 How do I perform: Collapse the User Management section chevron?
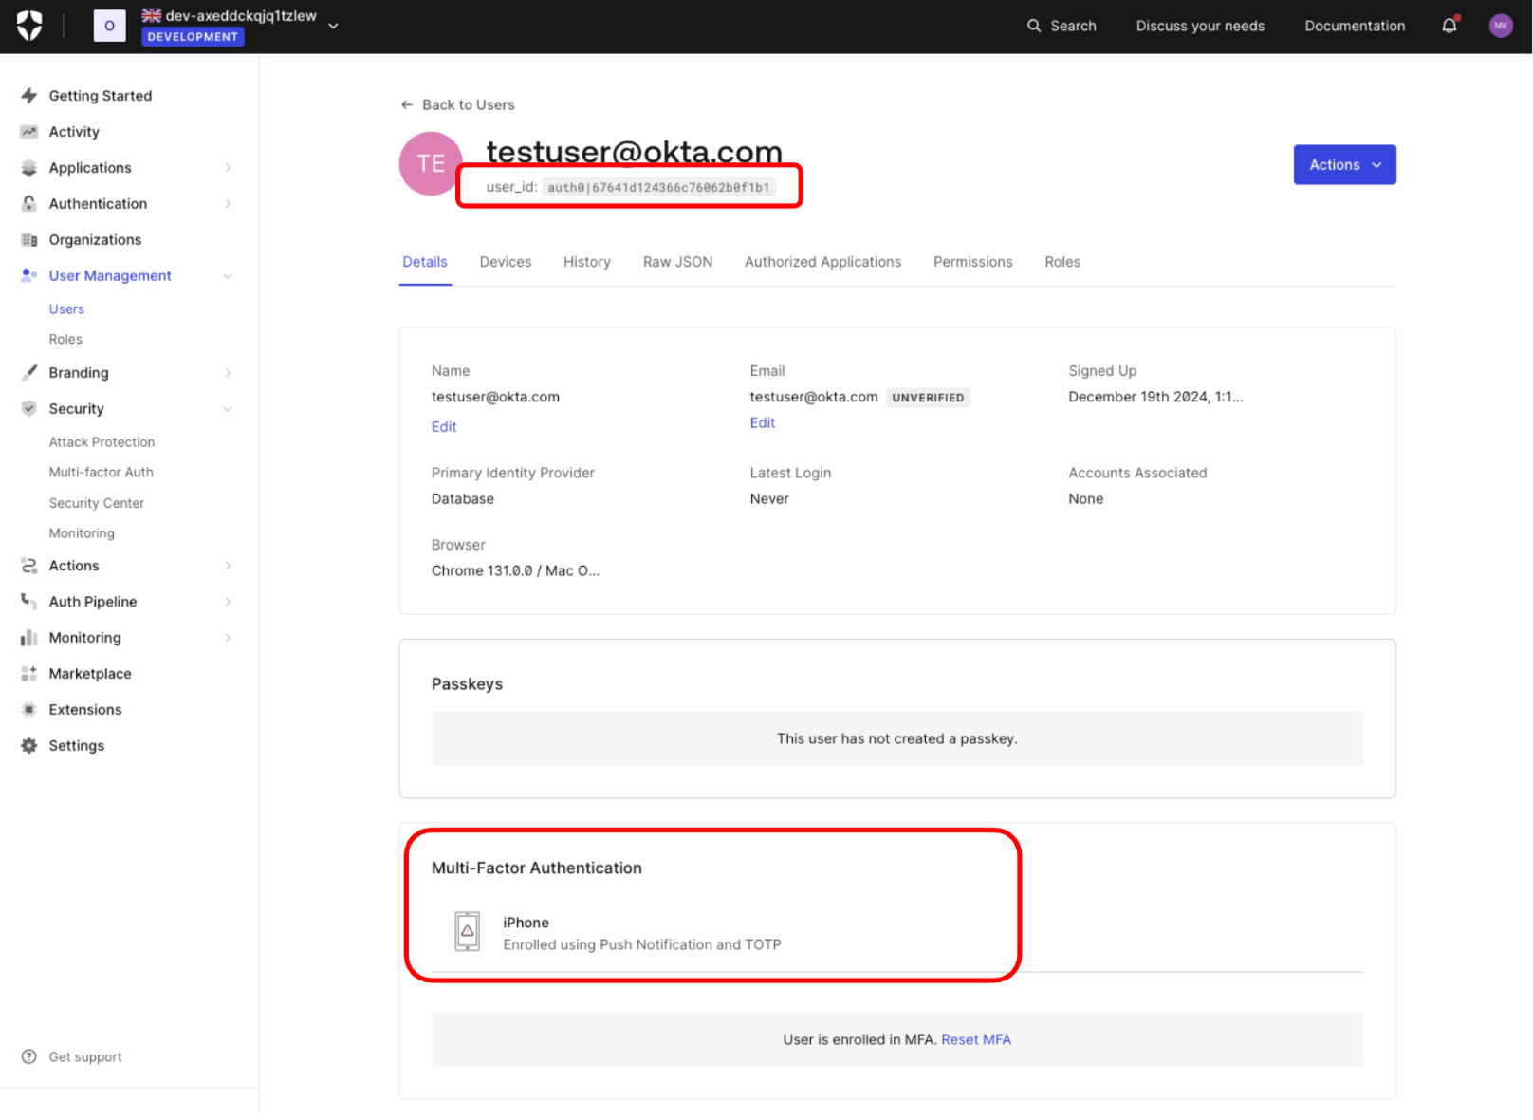click(x=228, y=276)
